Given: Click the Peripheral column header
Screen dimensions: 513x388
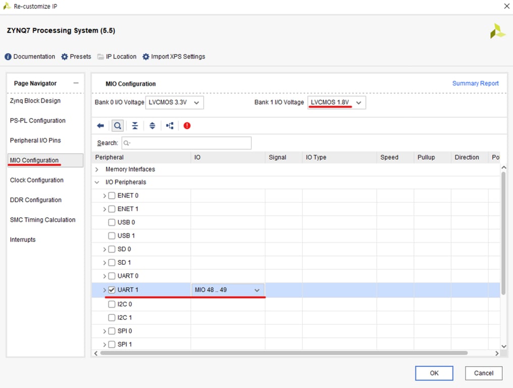Looking at the screenshot, I should point(141,158).
